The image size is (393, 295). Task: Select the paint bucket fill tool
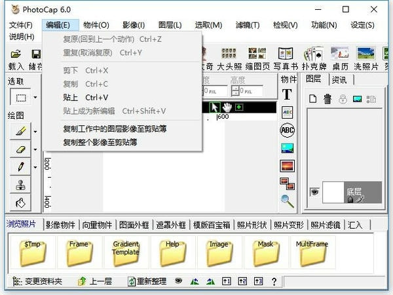tap(21, 203)
